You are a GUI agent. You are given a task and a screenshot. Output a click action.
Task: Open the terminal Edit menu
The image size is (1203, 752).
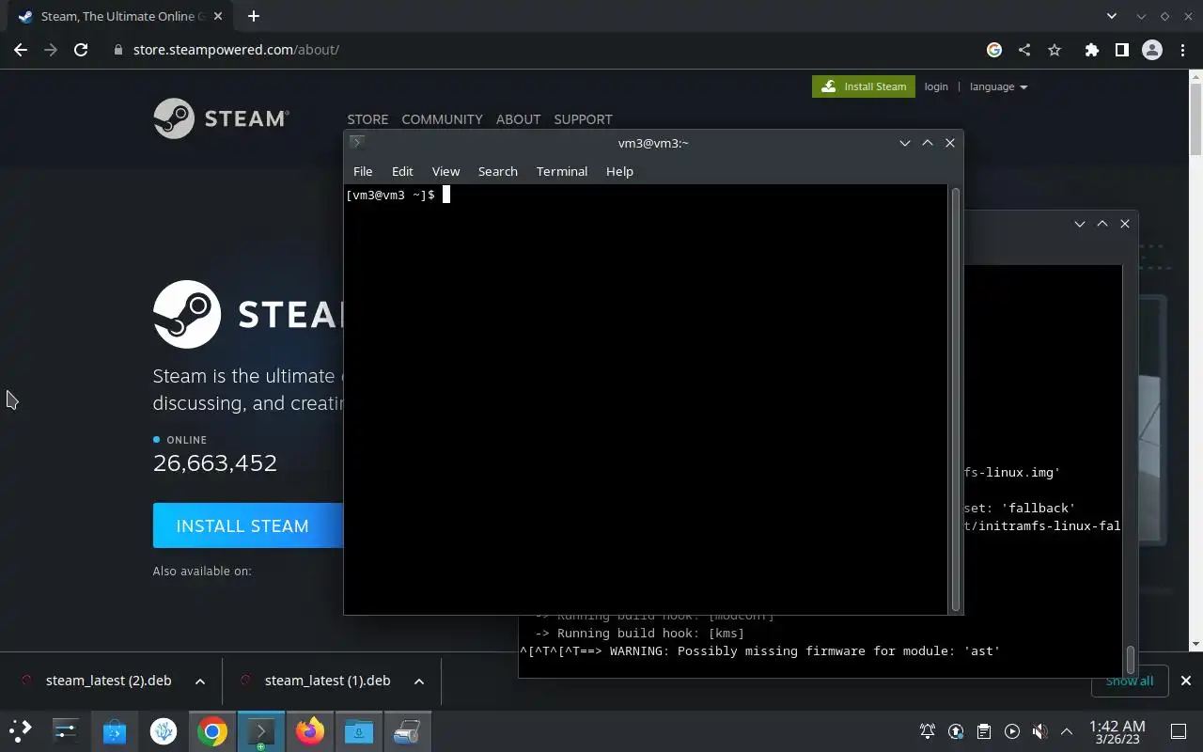402,171
